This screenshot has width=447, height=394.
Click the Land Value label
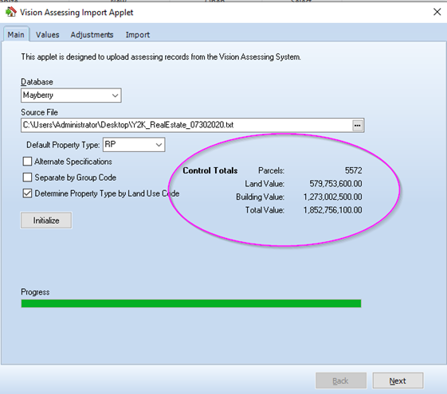[x=265, y=184]
